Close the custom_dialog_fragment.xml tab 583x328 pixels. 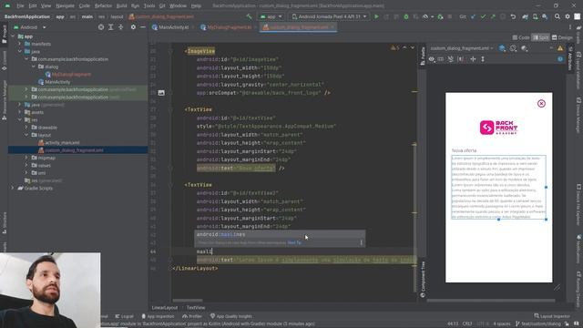point(332,27)
